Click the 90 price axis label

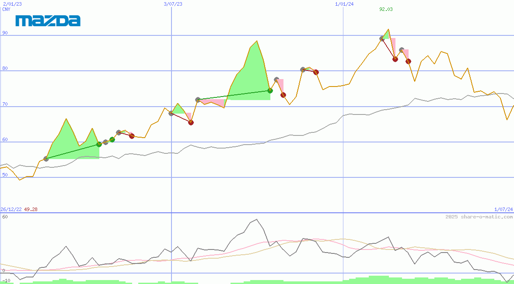pyautogui.click(x=5, y=33)
